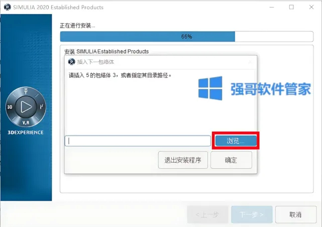Click the i quadrant of the compass

(x=41, y=106)
